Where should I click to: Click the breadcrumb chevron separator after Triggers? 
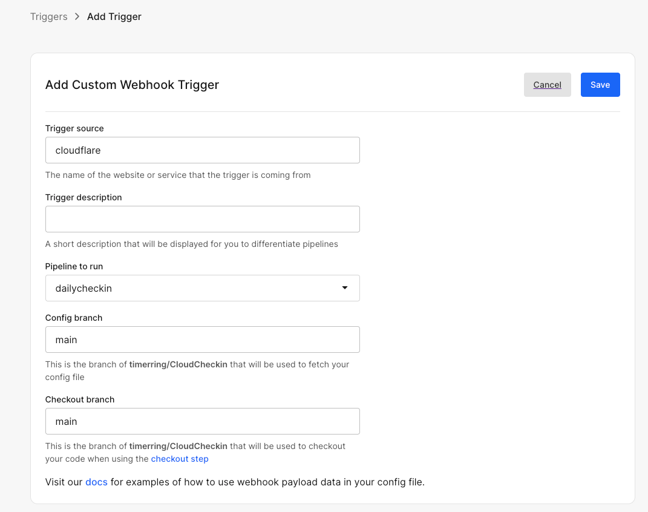(x=77, y=16)
